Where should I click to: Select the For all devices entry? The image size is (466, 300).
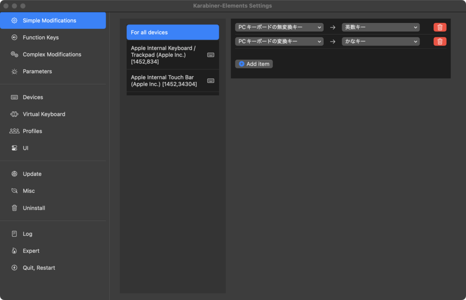(x=173, y=32)
